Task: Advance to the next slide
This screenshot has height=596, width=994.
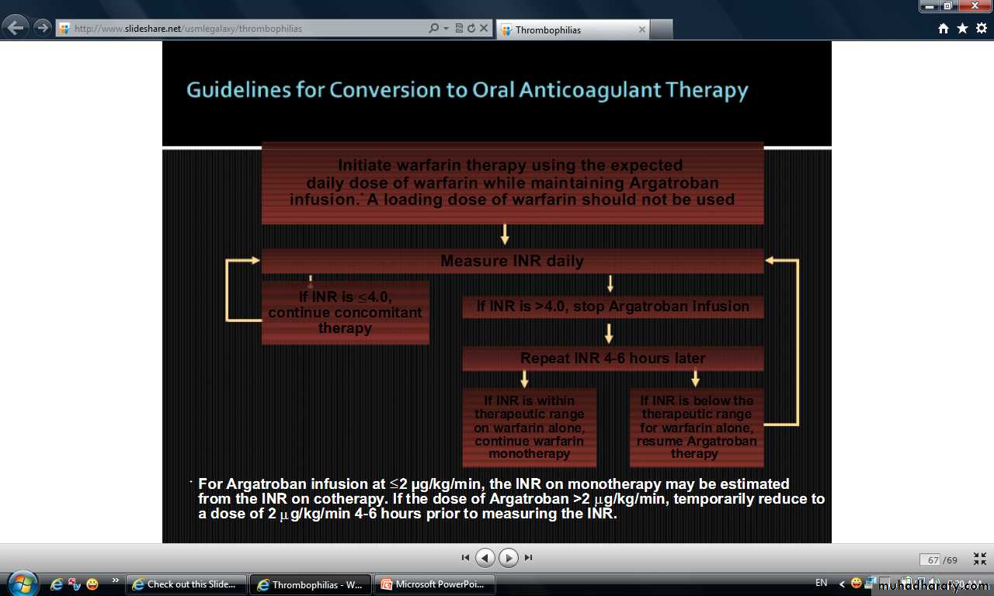Action: (509, 558)
